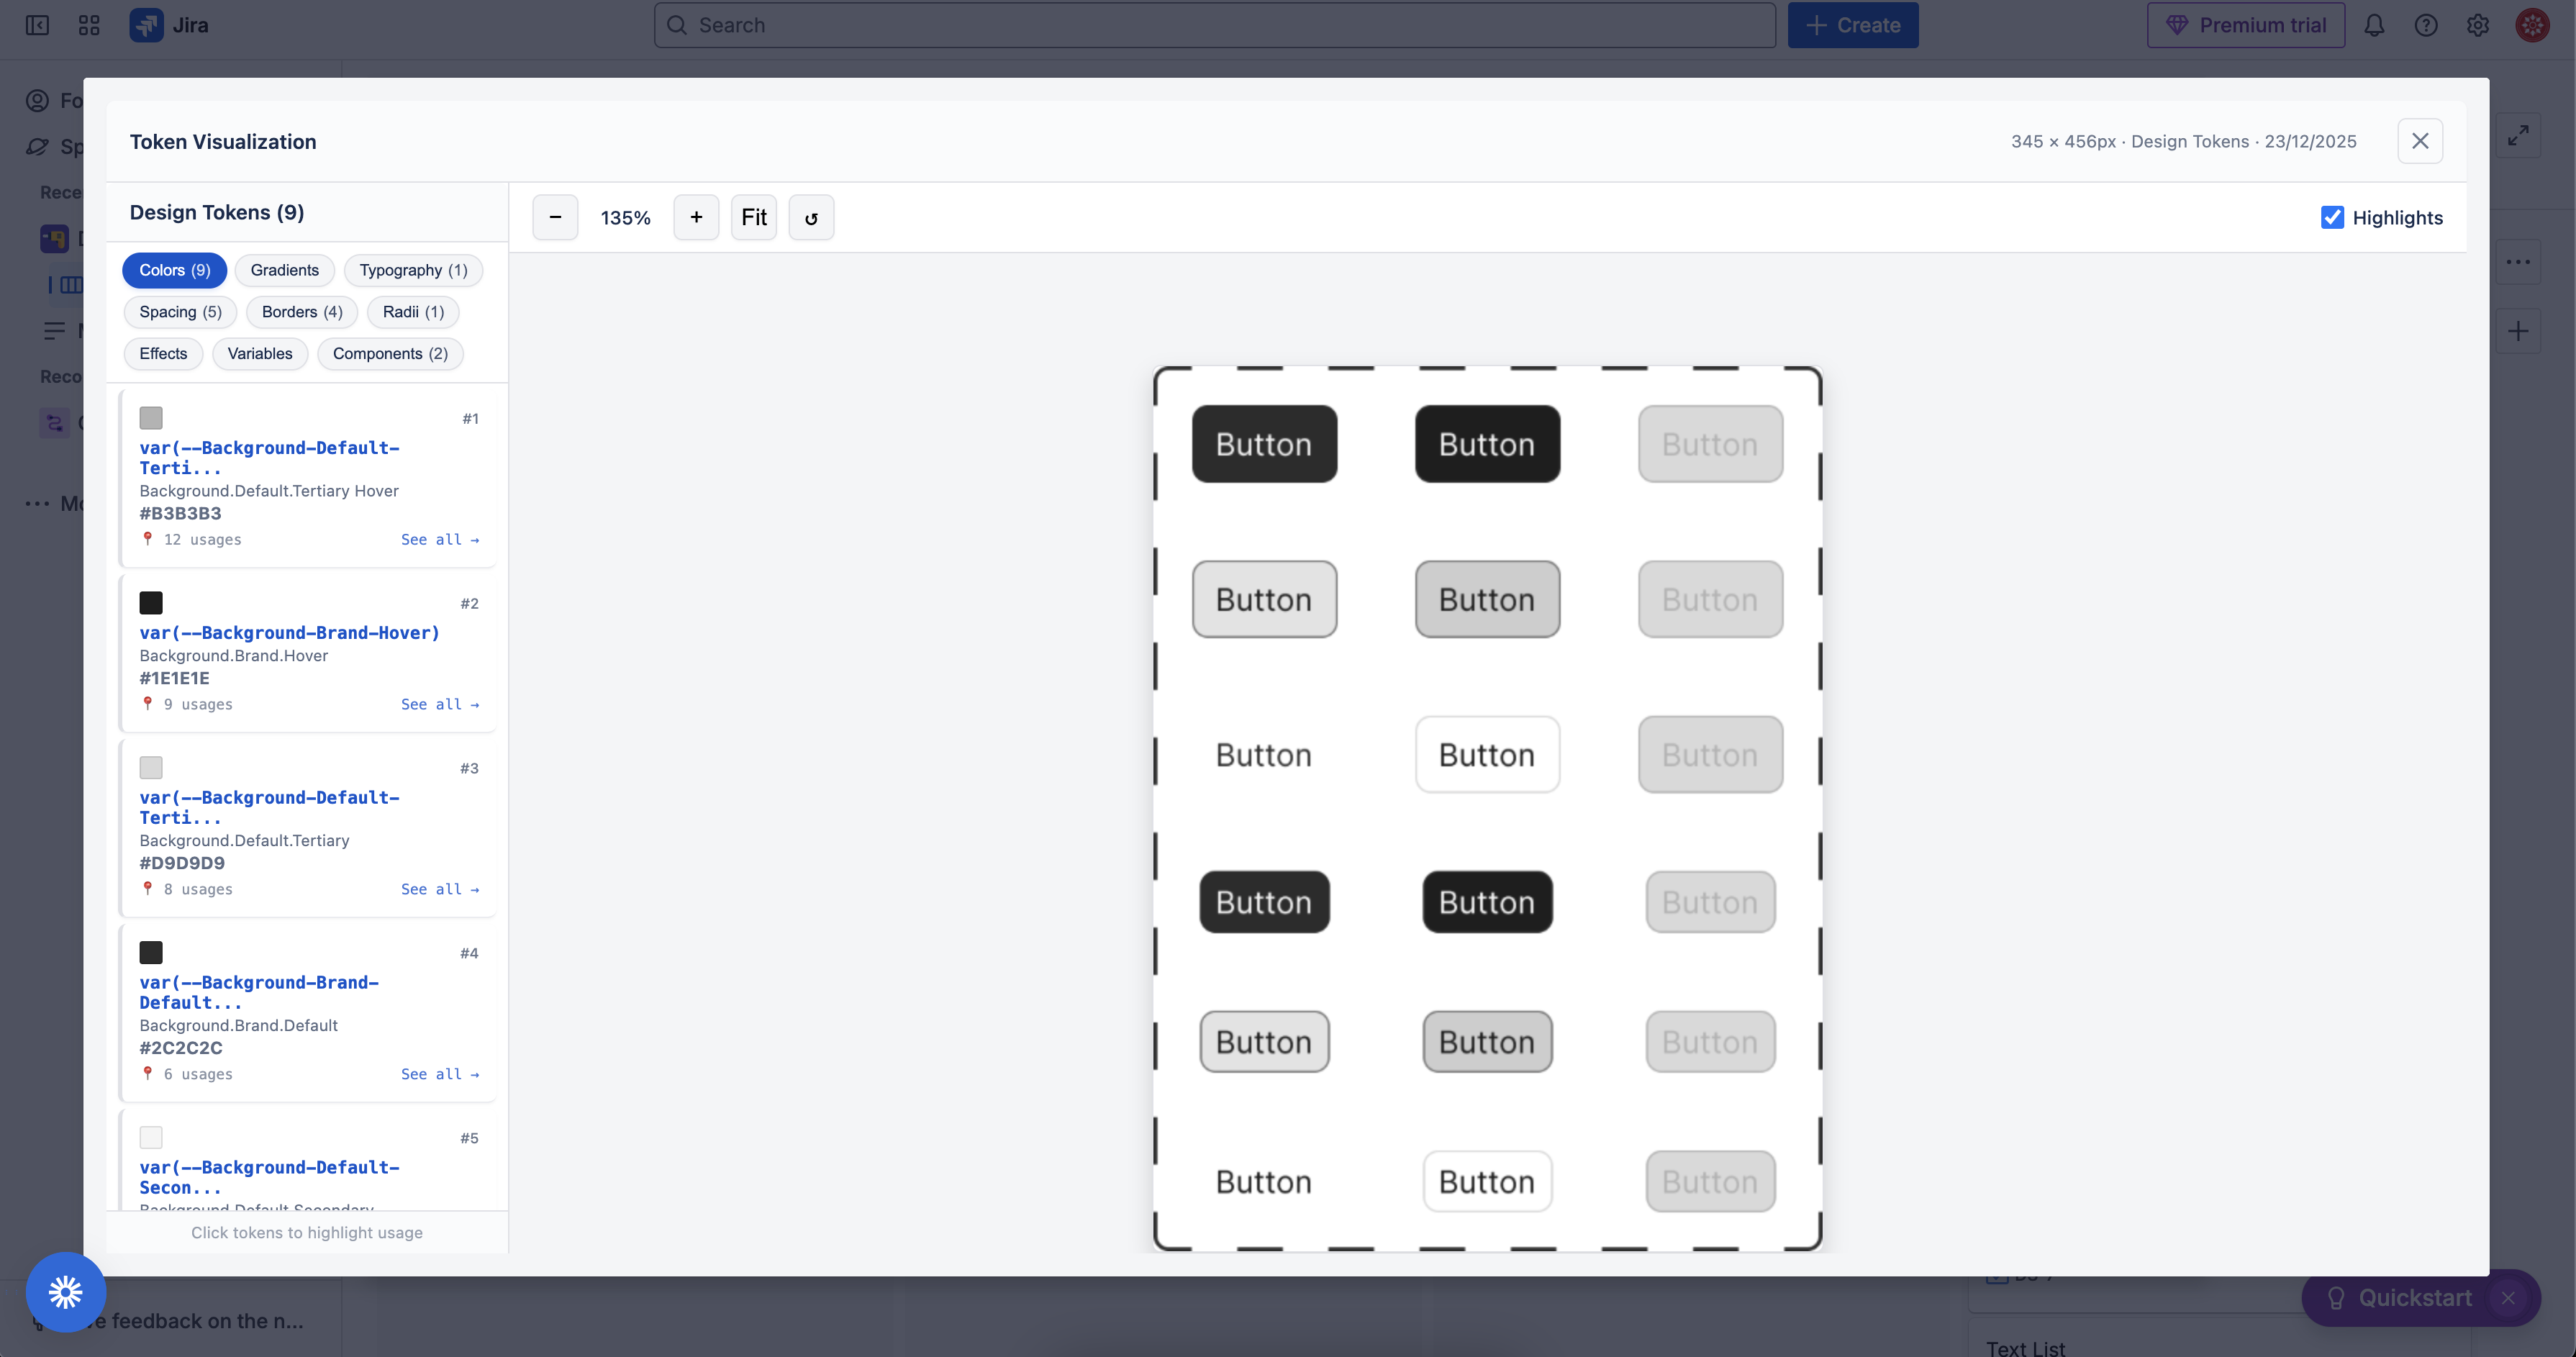Open the Jira settings gear
This screenshot has height=1357, width=2576.
point(2477,25)
